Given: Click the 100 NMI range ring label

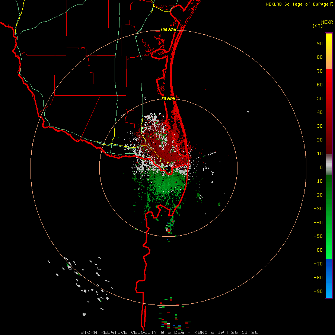Looking at the screenshot, I should click(168, 30).
